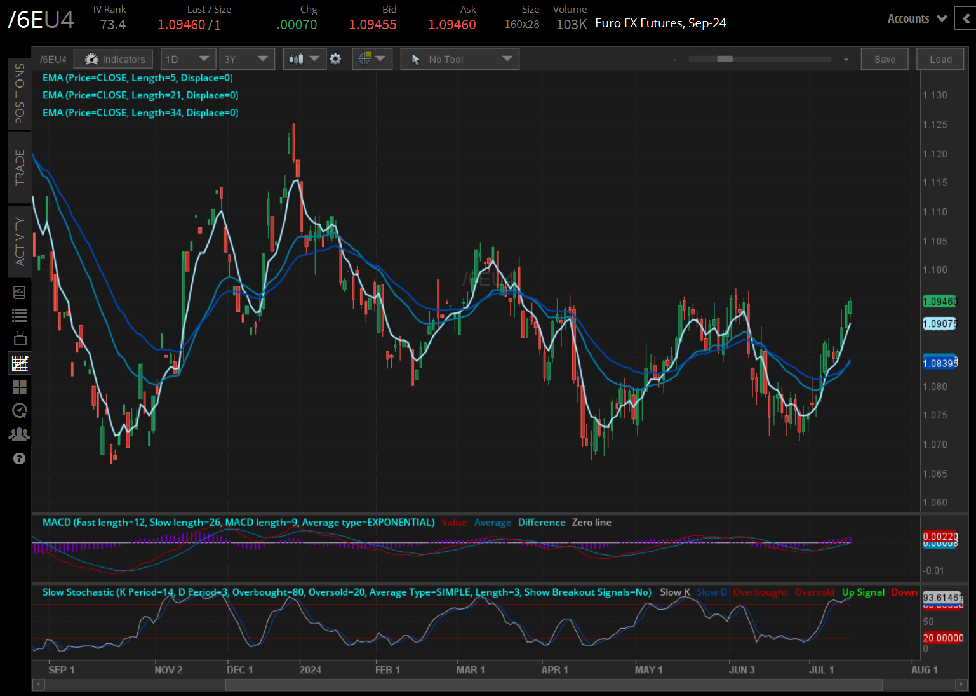Screen dimensions: 976x696
Task: Click the help question mark icon
Action: click(20, 458)
